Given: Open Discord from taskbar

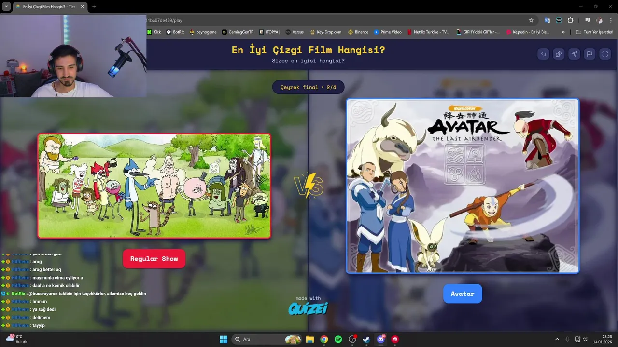Looking at the screenshot, I should click(381, 339).
